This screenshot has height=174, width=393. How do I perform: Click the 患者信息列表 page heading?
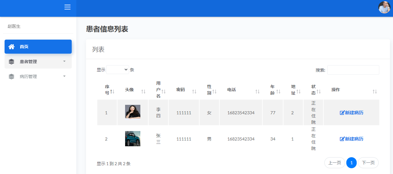[x=107, y=29]
